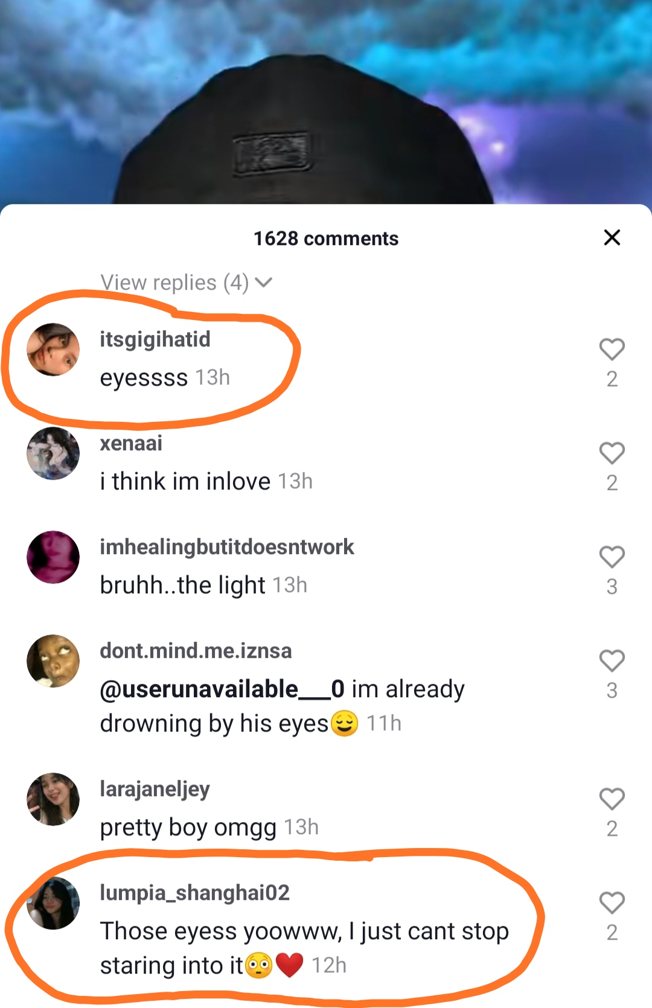
Task: Open lumpia_shanghai02's profile avatar
Action: (53, 903)
